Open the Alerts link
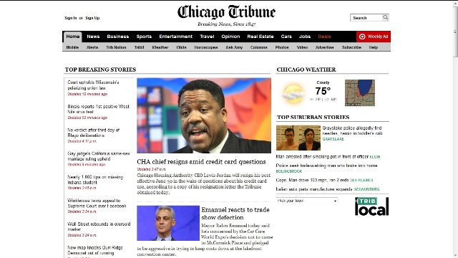The width and height of the screenshot is (458, 258). (92, 47)
